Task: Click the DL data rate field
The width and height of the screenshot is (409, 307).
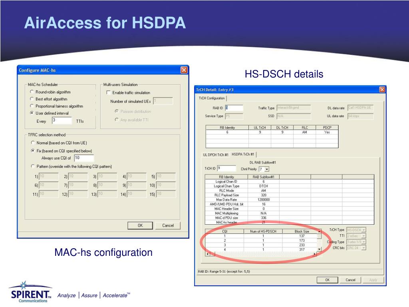Action: [x=361, y=108]
